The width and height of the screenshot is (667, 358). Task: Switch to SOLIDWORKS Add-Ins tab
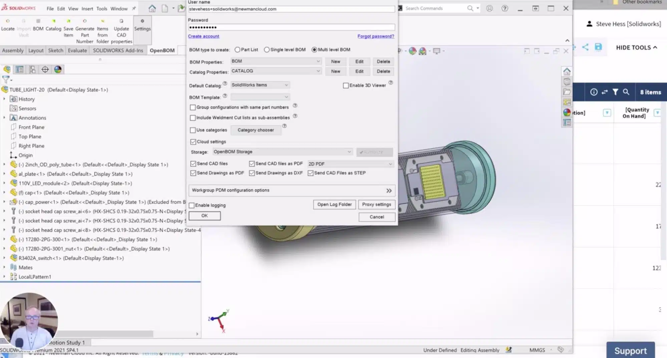coord(118,50)
